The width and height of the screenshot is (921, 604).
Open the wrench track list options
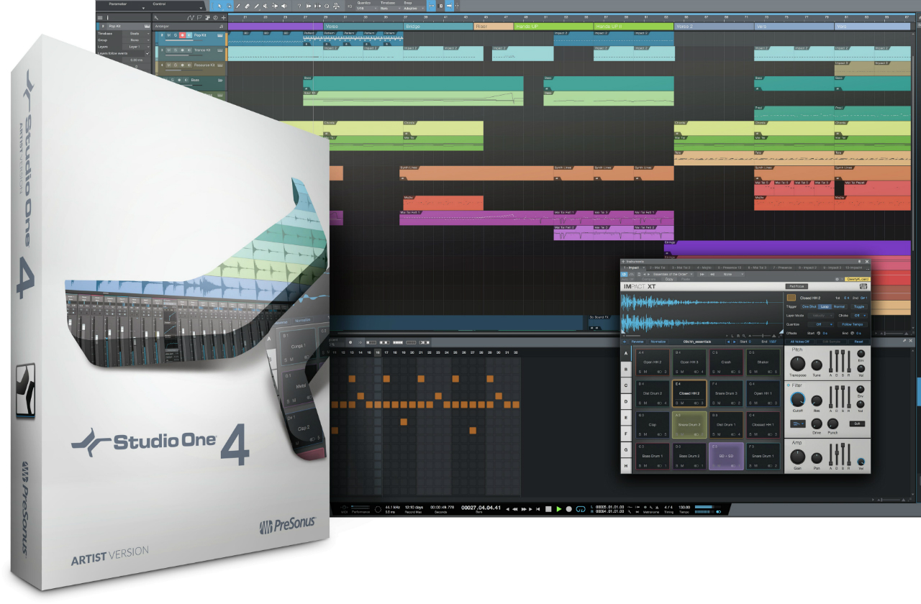click(155, 17)
